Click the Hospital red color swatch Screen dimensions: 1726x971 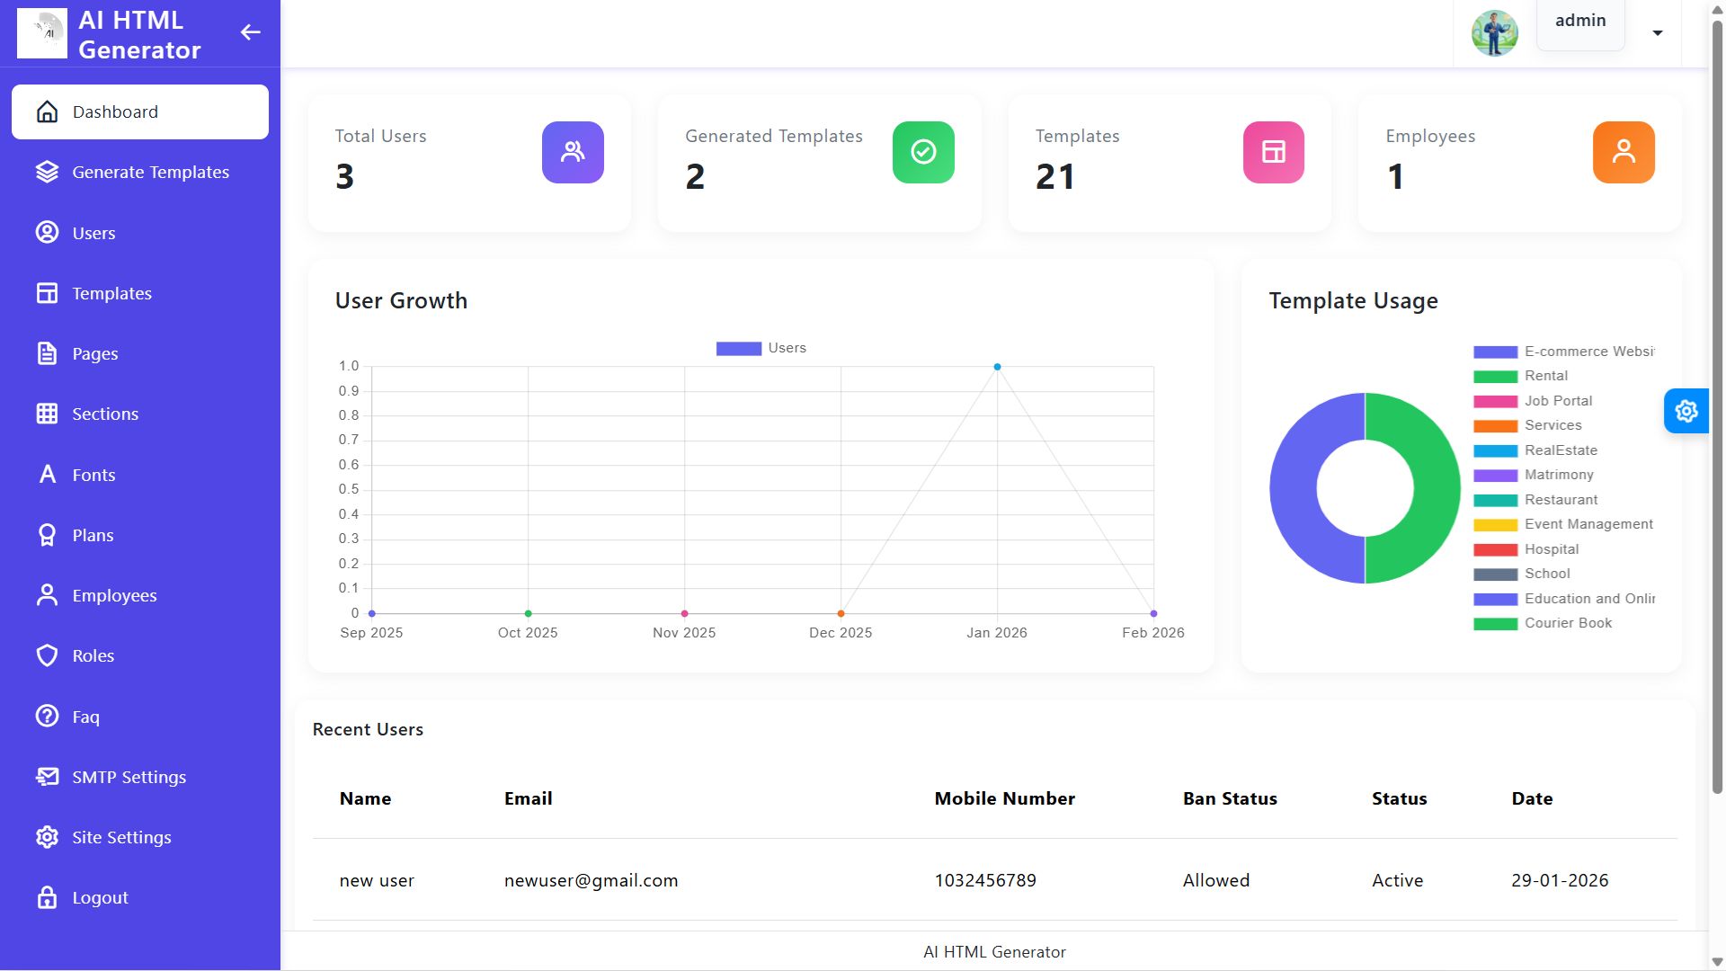coord(1495,549)
